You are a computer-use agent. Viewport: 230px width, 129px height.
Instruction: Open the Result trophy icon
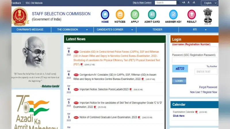coord(191,15)
